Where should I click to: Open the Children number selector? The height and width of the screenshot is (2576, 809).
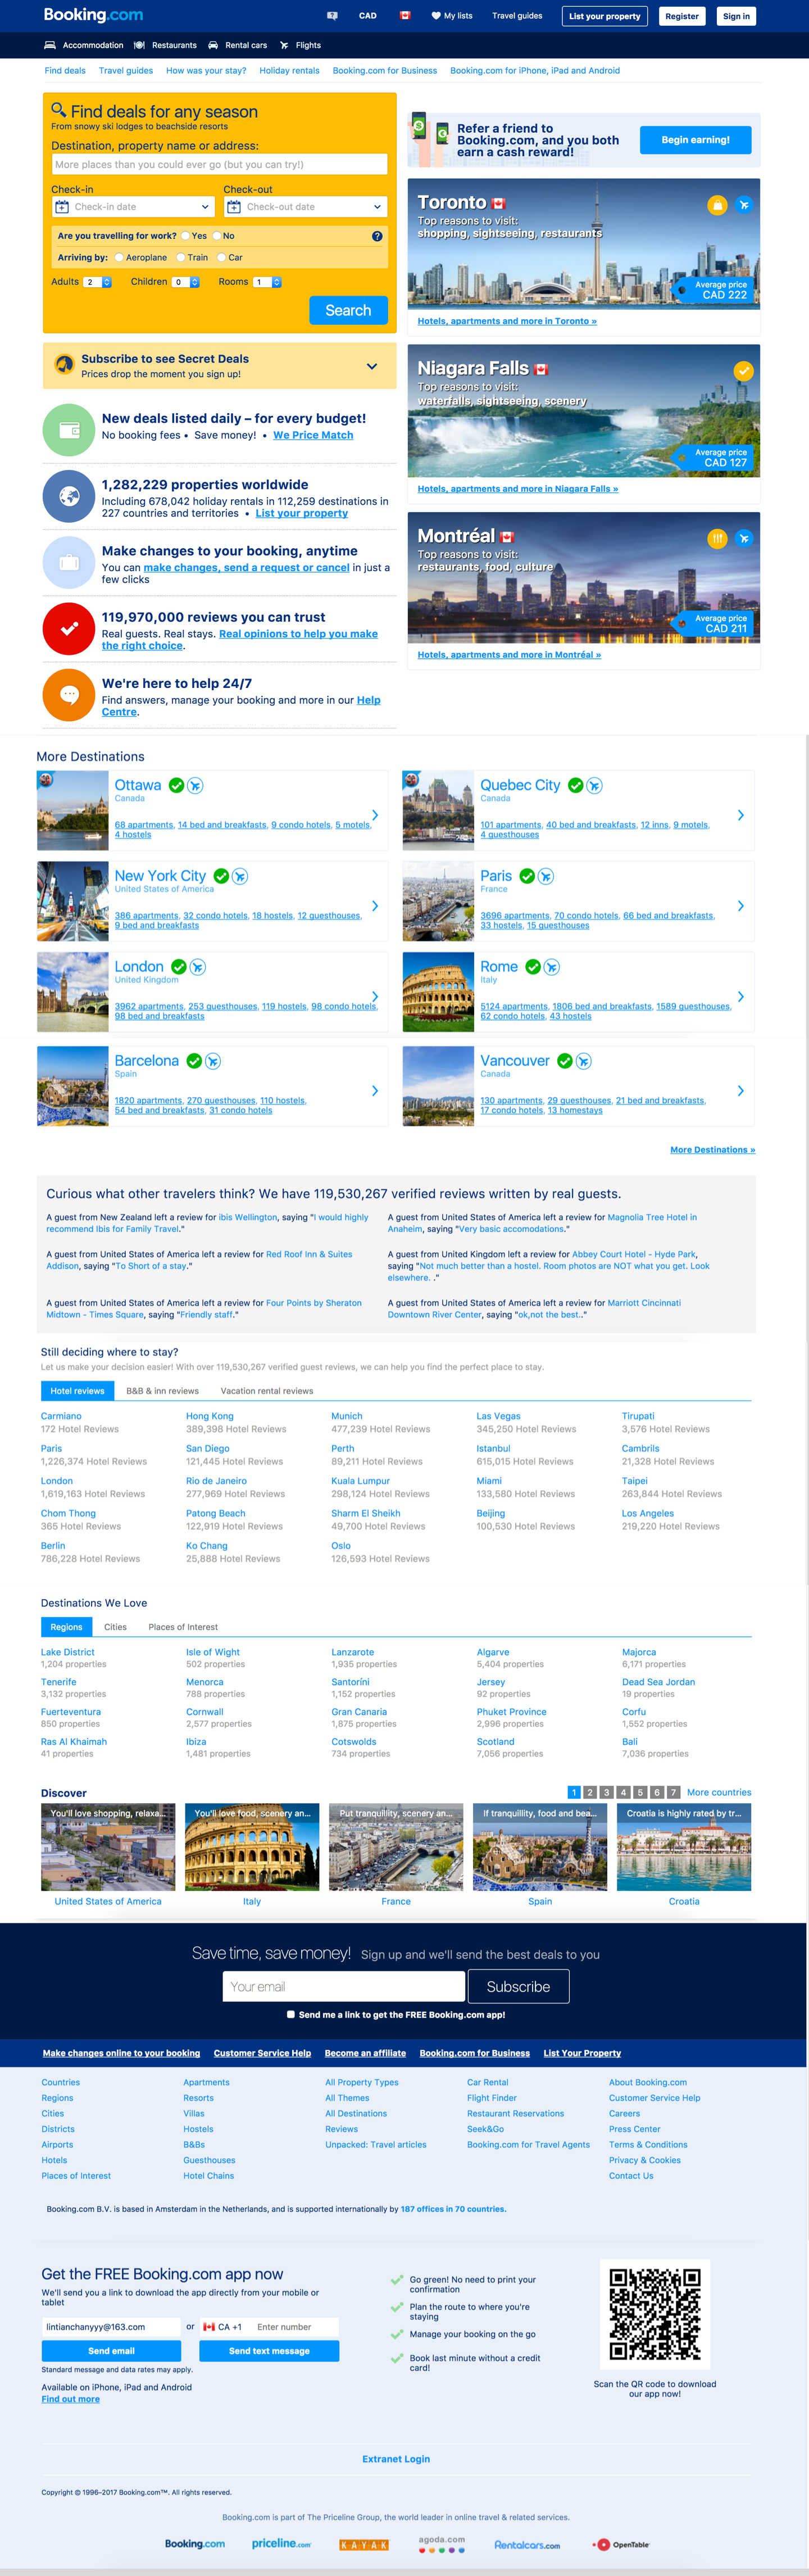click(x=185, y=282)
